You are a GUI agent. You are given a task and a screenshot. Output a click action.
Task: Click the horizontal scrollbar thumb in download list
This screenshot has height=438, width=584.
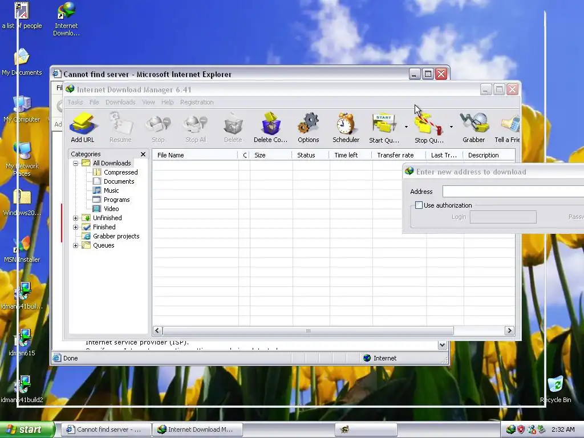click(308, 331)
